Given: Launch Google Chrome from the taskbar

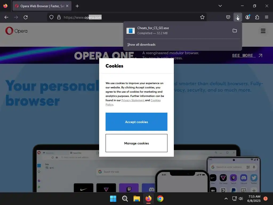Looking at the screenshot, I should coord(160,199).
